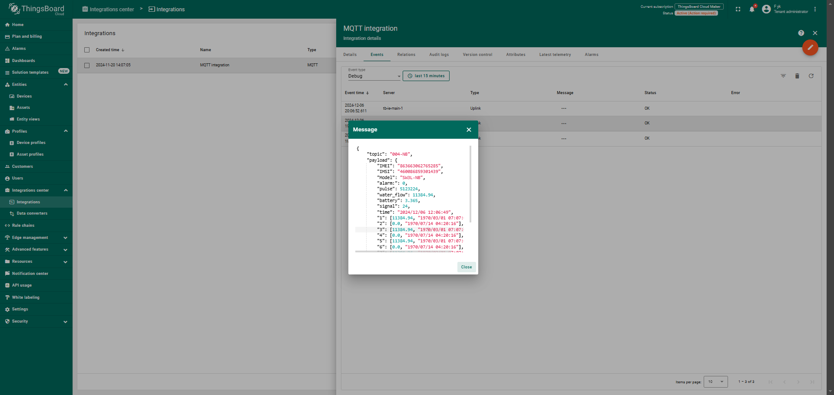
Task: Refresh the events table
Action: point(811,76)
